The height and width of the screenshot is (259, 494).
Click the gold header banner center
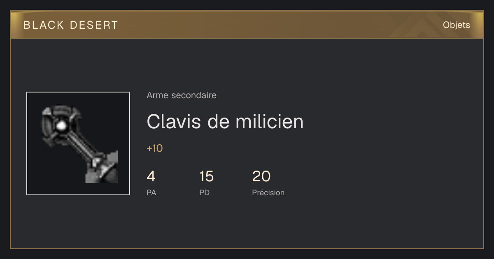247,25
